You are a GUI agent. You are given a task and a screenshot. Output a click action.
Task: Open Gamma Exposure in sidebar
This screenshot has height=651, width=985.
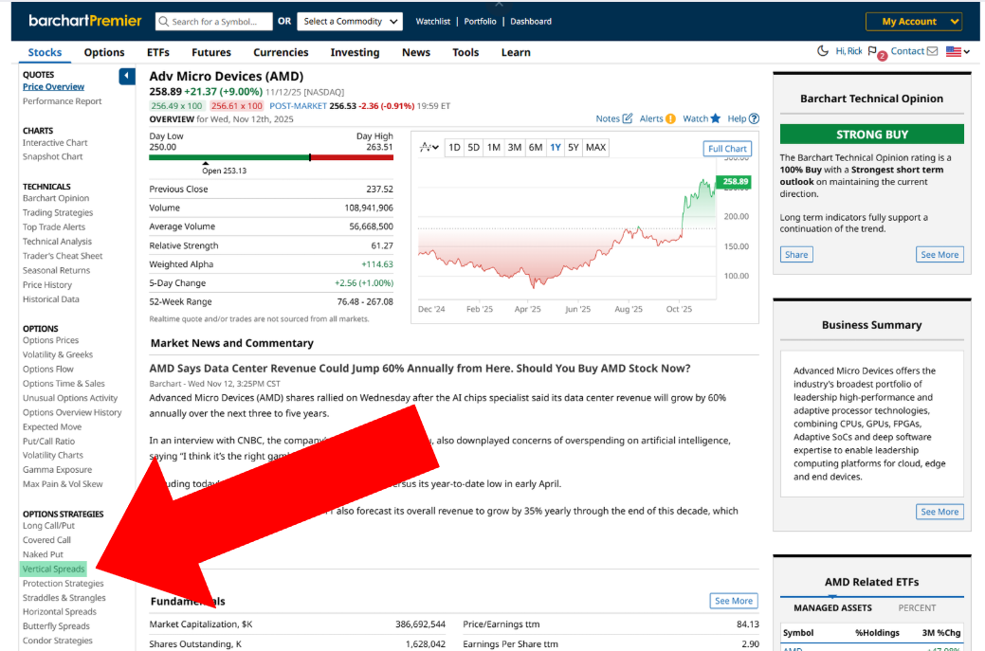[x=57, y=470]
